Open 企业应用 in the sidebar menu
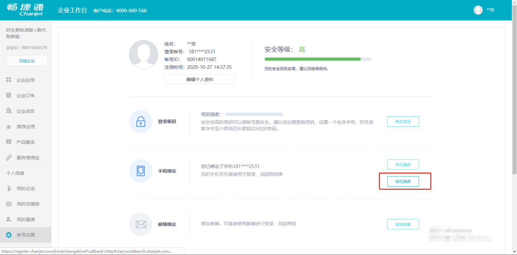The height and width of the screenshot is (255, 517). pyautogui.click(x=26, y=80)
